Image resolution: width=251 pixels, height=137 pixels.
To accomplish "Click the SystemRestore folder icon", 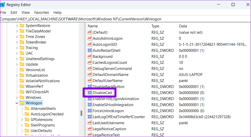I will click(22, 26).
